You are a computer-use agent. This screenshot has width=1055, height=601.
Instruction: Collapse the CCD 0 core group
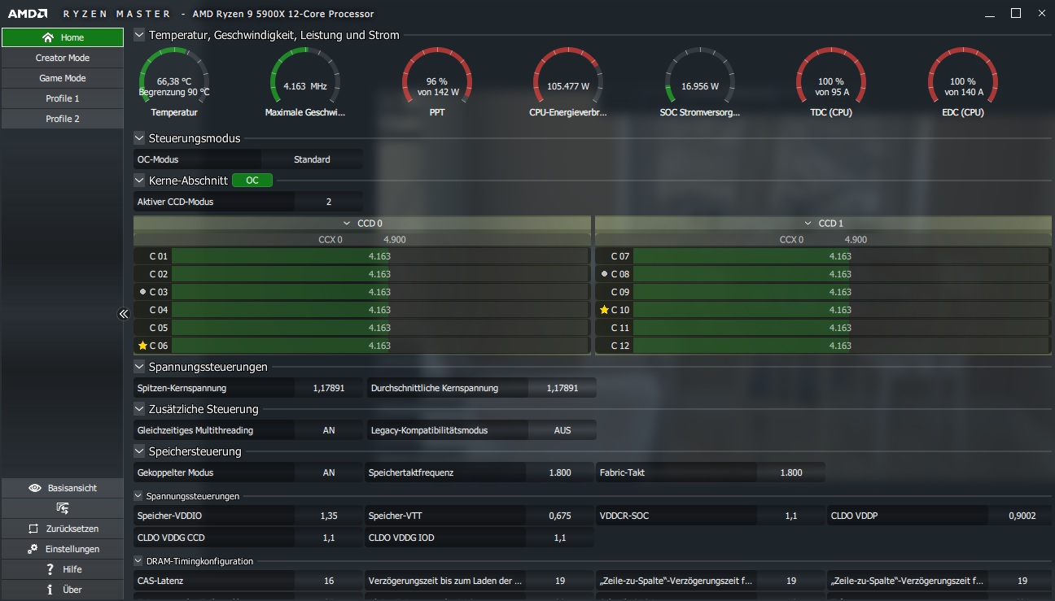348,223
